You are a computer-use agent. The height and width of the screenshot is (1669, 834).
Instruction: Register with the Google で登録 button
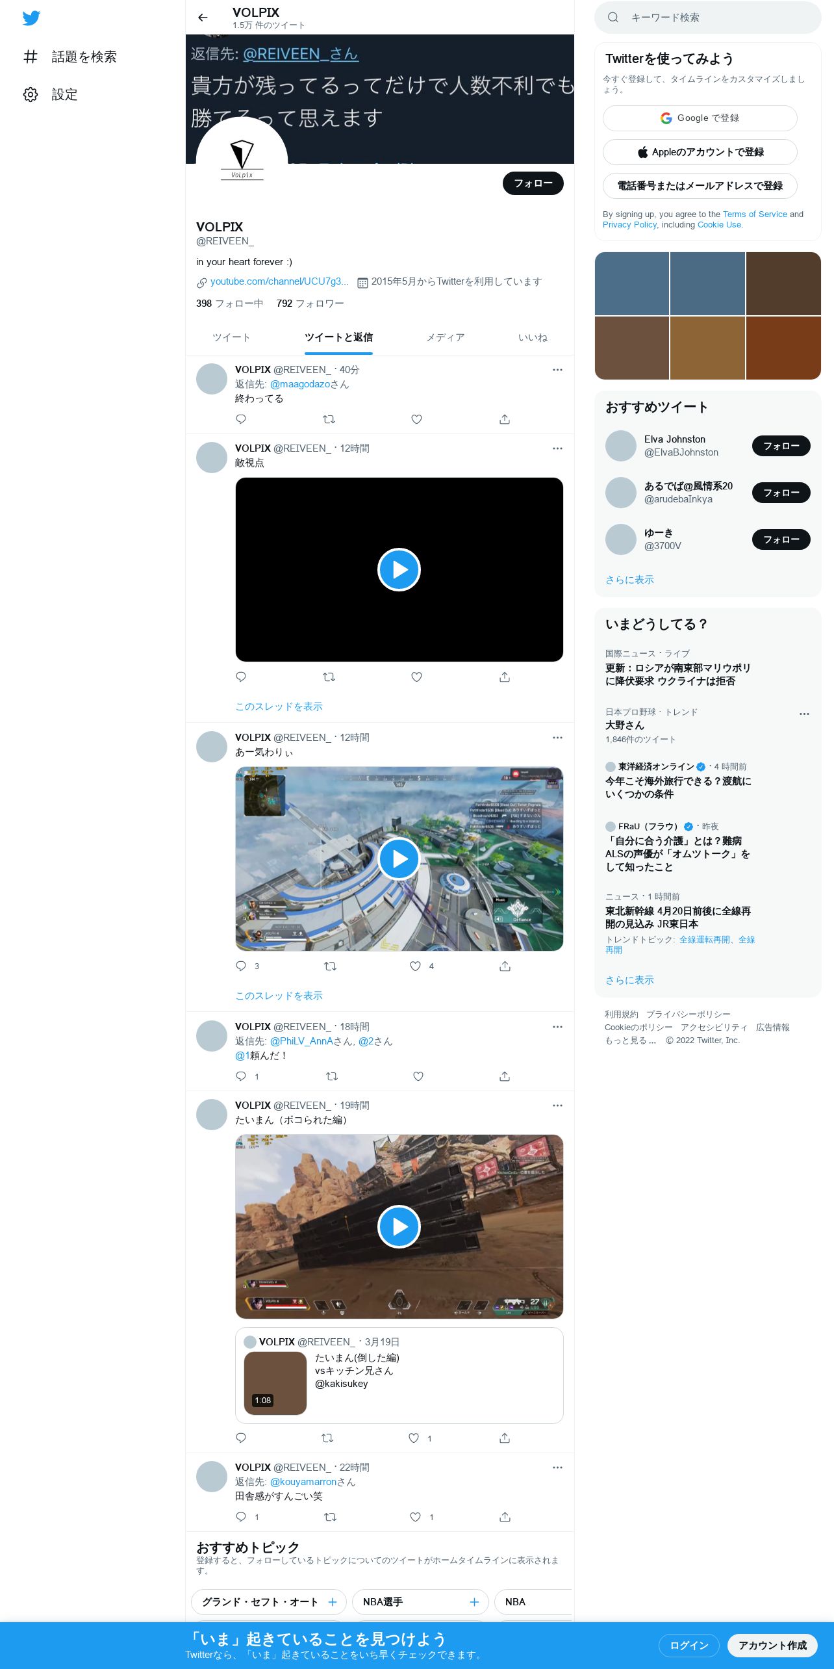(x=700, y=118)
